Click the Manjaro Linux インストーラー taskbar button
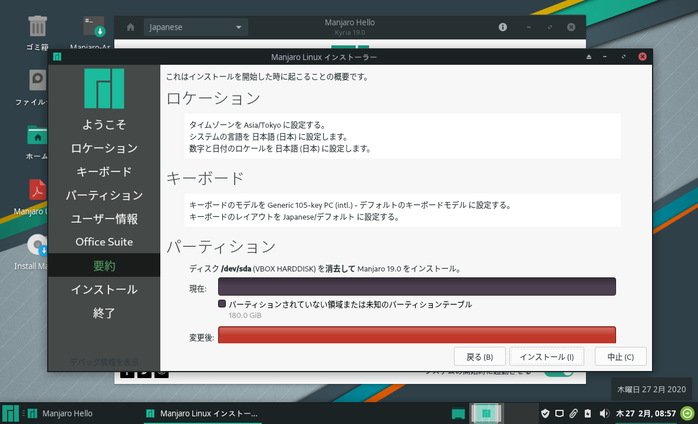The image size is (698, 424). [203, 413]
